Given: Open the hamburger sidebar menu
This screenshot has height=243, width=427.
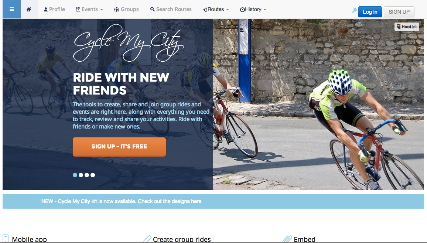Looking at the screenshot, I should 12,9.
